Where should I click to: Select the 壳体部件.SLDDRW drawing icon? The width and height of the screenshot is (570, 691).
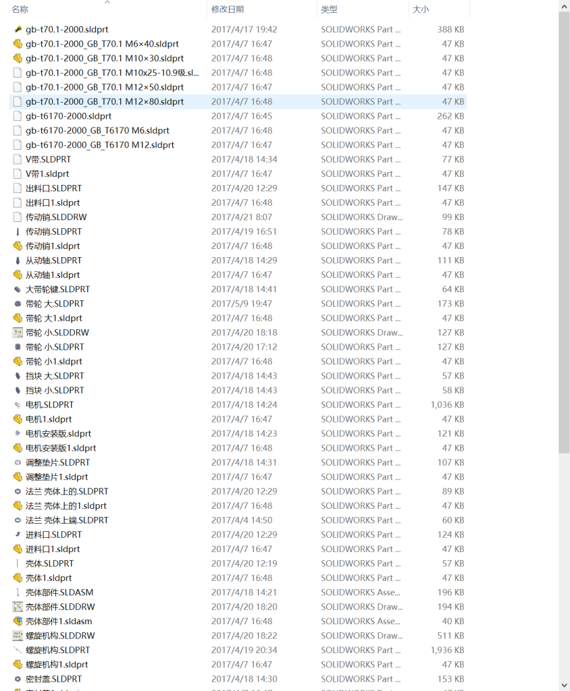(18, 607)
